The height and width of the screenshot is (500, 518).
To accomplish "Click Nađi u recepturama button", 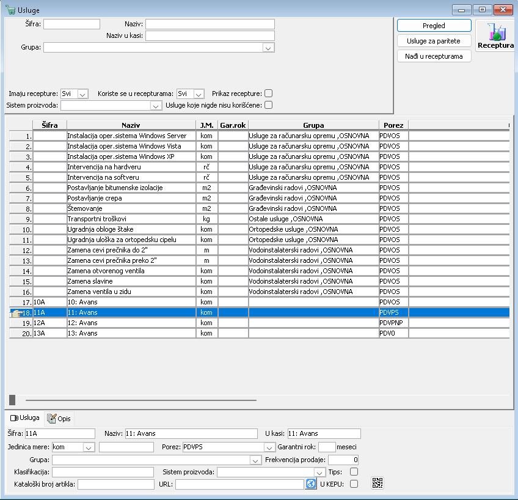I will click(x=434, y=56).
